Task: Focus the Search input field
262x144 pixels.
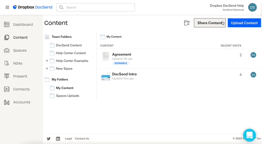Action: point(96,7)
